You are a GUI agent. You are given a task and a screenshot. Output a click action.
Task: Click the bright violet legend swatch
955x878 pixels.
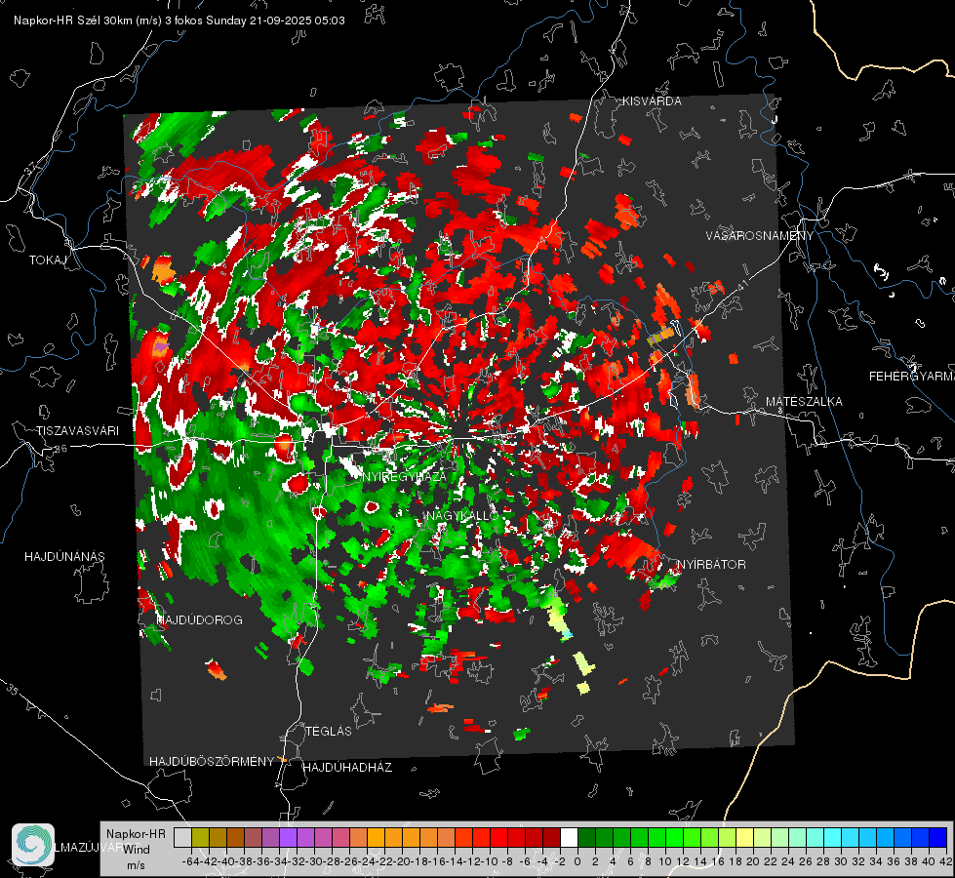pyautogui.click(x=288, y=837)
